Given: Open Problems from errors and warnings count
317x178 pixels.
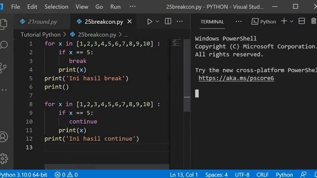Looking at the screenshot, I should click(66, 175).
